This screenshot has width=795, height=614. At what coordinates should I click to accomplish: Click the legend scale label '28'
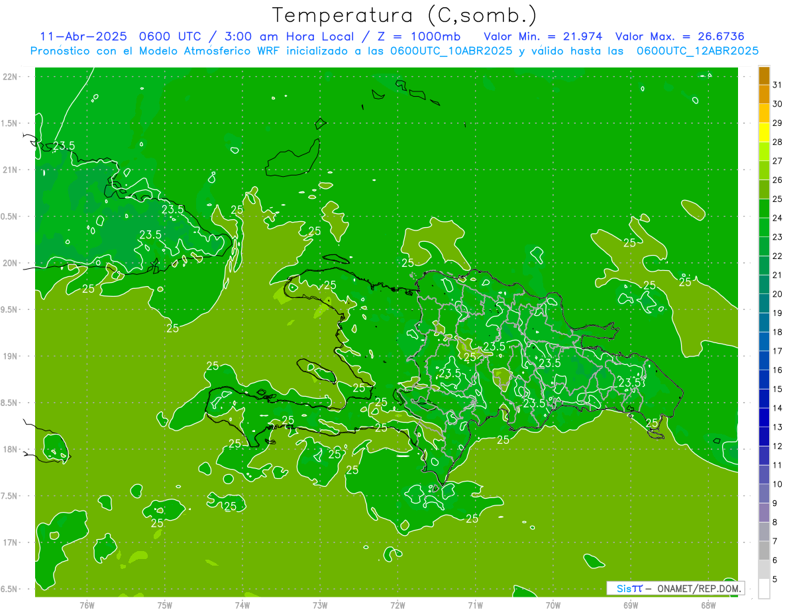coord(777,142)
